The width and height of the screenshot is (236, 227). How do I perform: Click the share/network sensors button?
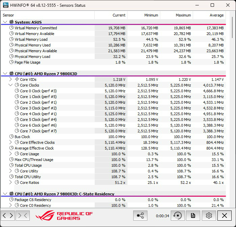click(140, 216)
